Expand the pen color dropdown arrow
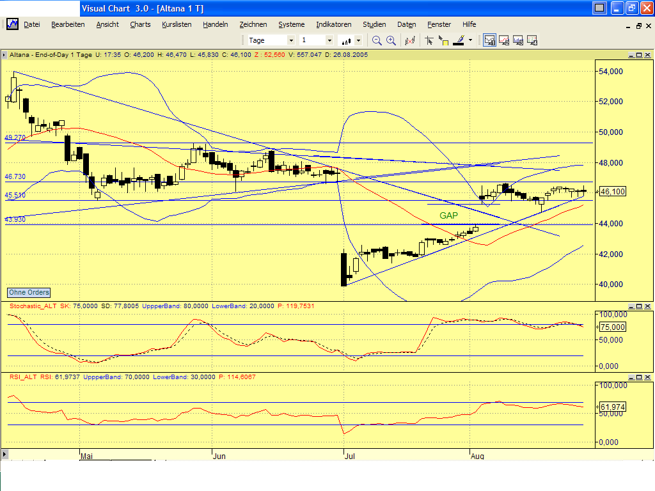 tap(470, 40)
